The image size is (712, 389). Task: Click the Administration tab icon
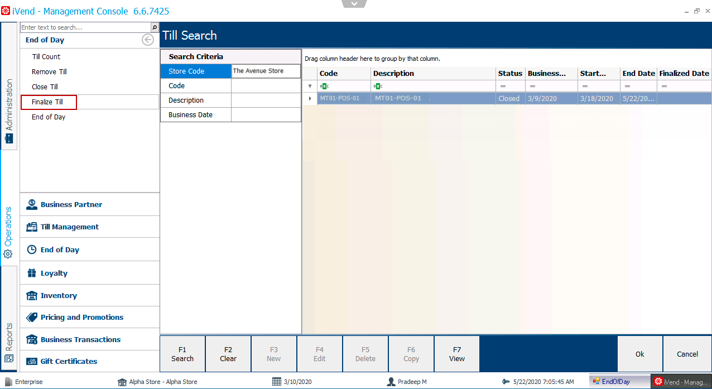[8, 138]
